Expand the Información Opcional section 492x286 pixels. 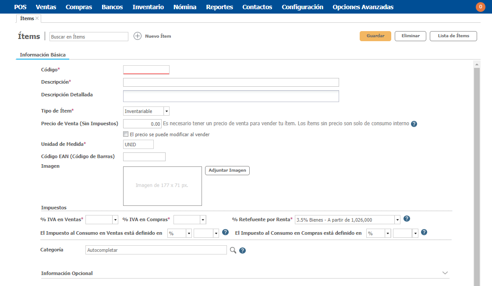[x=445, y=273]
